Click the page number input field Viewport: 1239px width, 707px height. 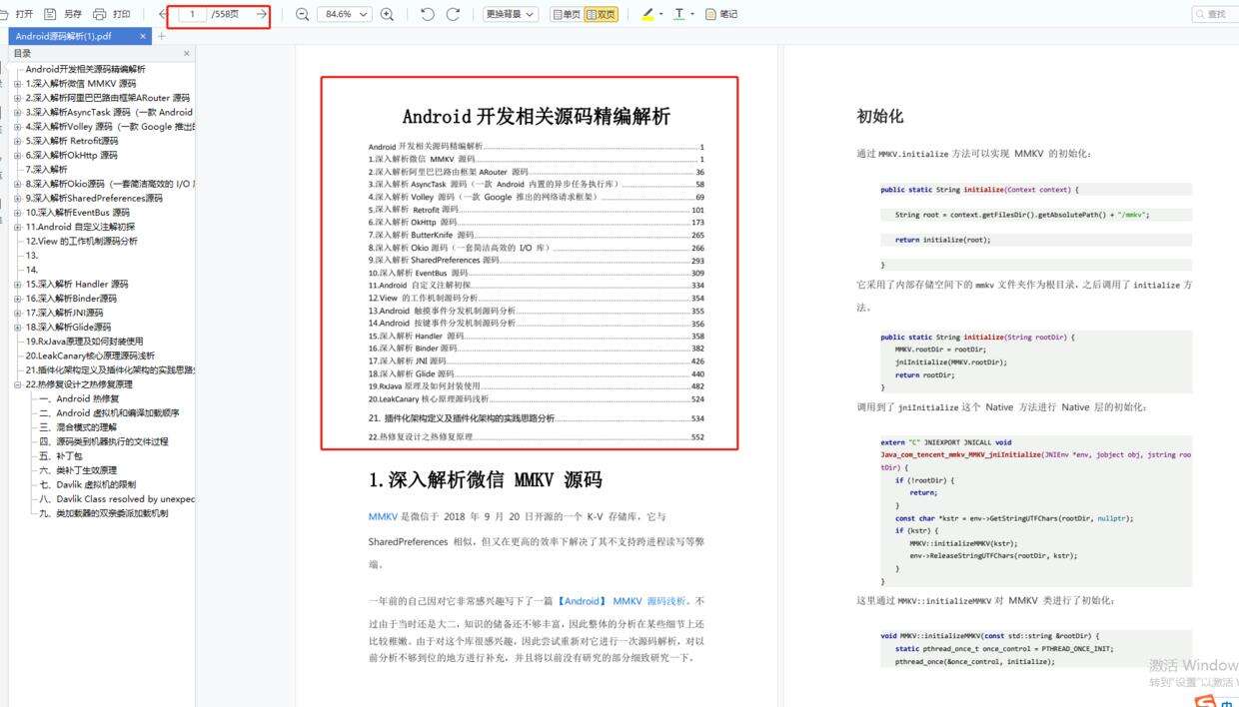[191, 14]
